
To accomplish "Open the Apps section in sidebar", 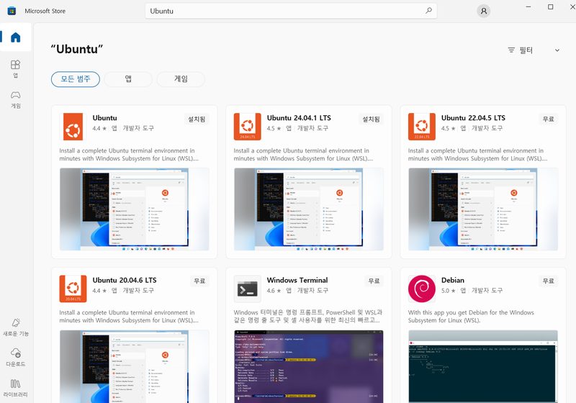I will pyautogui.click(x=15, y=68).
